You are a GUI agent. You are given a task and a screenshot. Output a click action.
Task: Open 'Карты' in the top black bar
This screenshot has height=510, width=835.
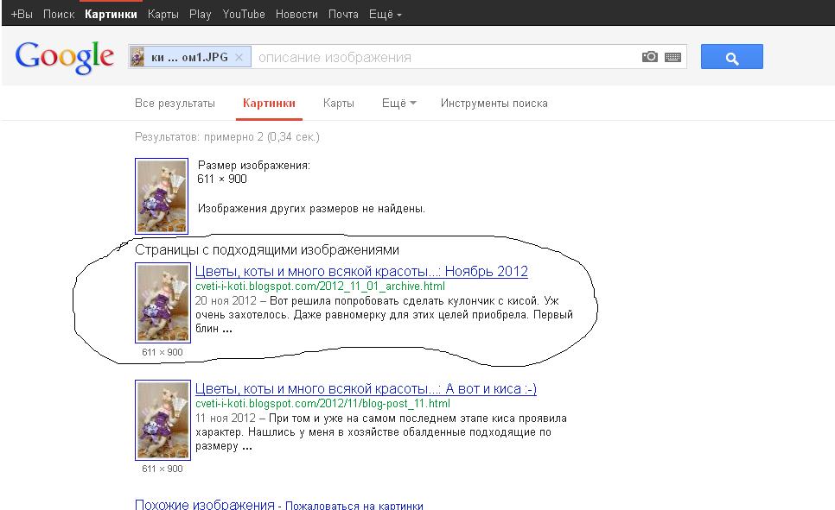click(163, 15)
